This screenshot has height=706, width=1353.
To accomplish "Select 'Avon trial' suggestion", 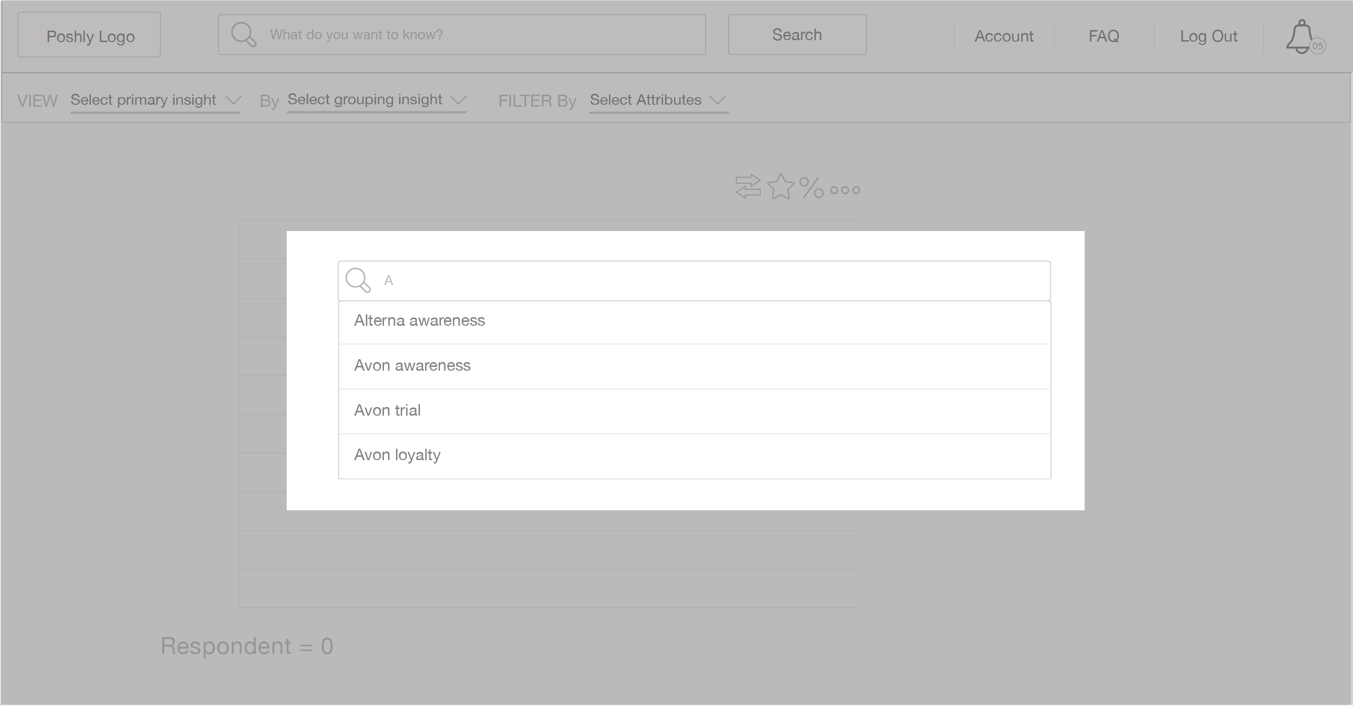I will 694,411.
